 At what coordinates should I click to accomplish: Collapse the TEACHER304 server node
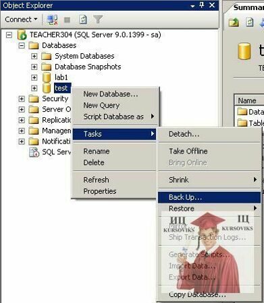point(9,35)
